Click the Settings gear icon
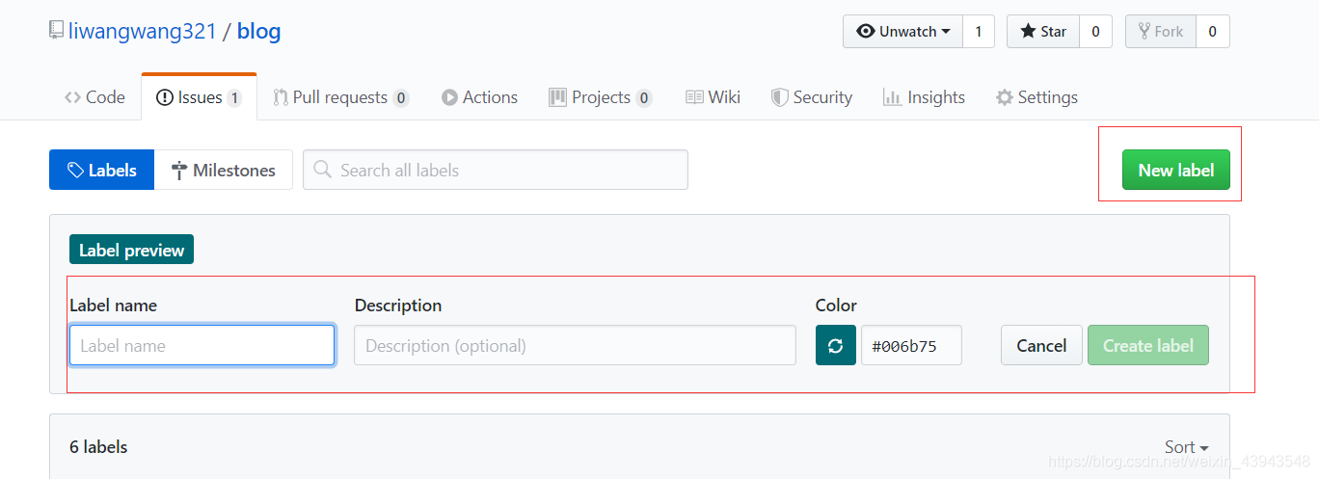1319x479 pixels. 1005,97
